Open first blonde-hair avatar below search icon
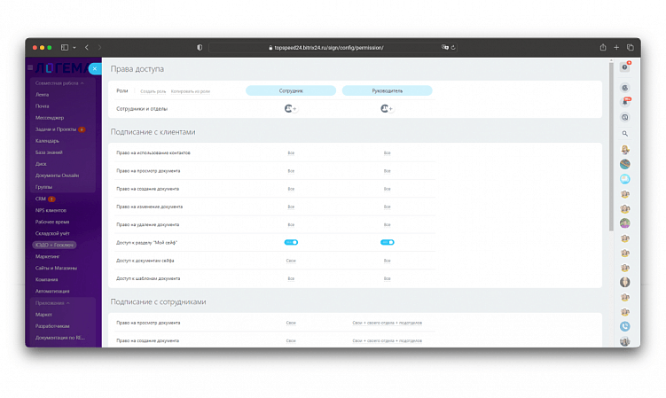 pyautogui.click(x=625, y=150)
